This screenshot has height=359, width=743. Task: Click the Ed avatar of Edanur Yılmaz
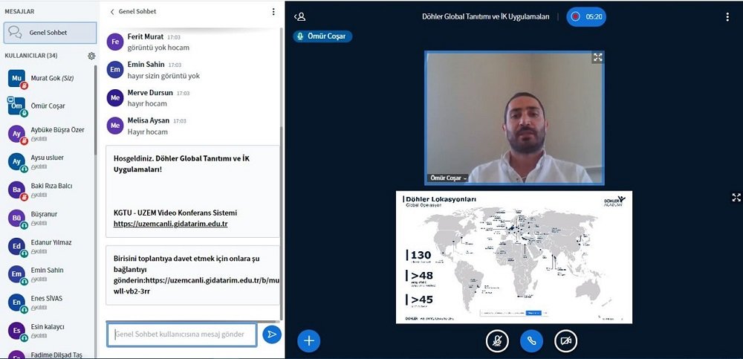16,246
